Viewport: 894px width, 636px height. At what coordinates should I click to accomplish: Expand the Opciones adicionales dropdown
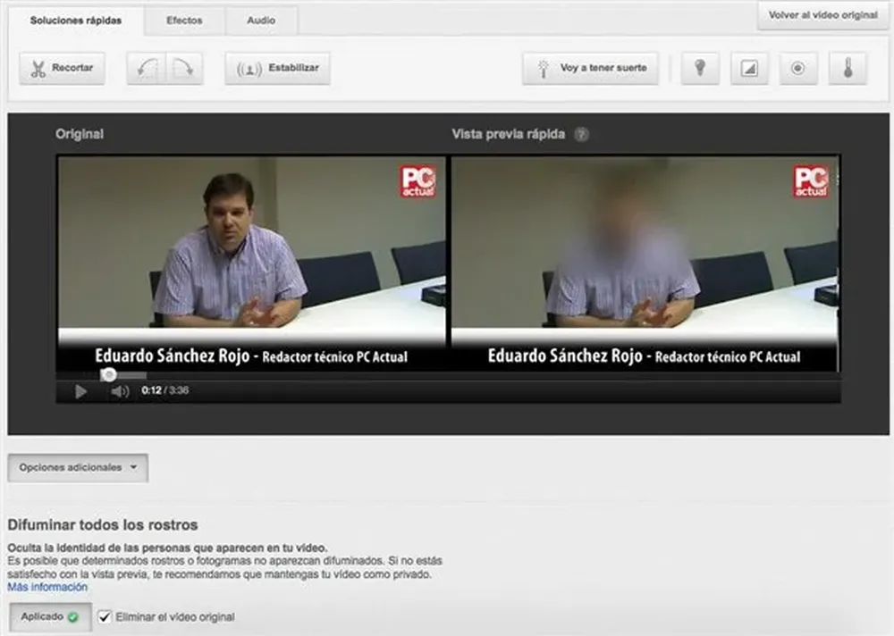[x=78, y=467]
